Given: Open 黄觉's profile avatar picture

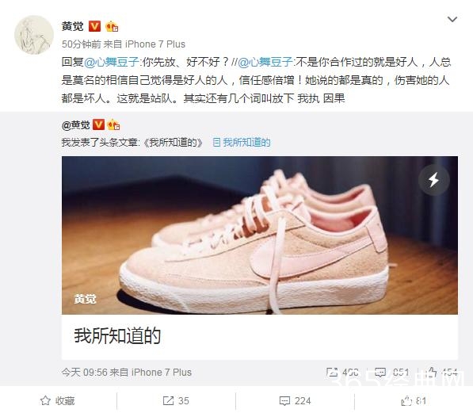Looking at the screenshot, I should pyautogui.click(x=34, y=35).
